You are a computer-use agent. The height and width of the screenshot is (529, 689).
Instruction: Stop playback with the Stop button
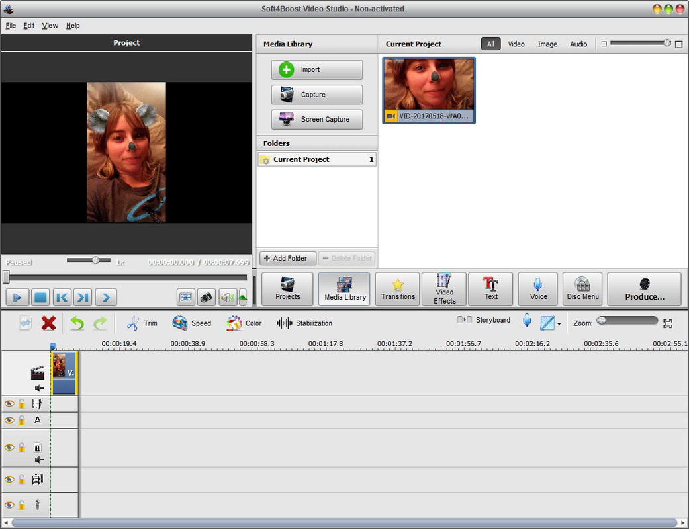(x=40, y=298)
